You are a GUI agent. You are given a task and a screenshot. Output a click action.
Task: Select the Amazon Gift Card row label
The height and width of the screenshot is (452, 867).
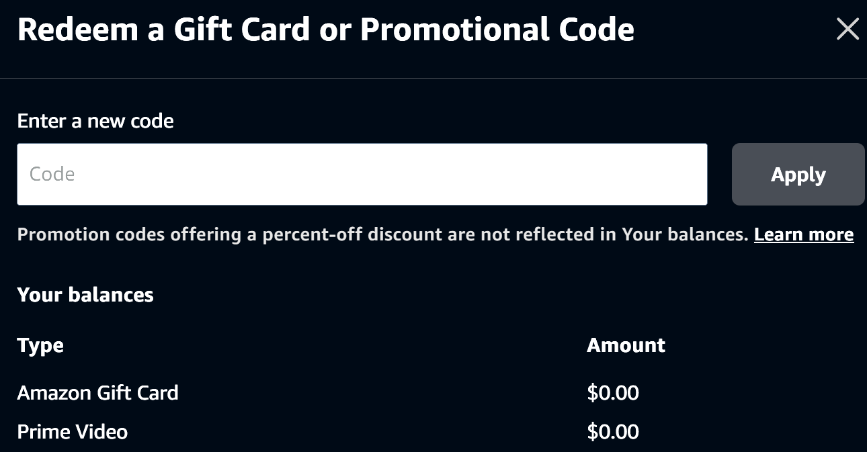[97, 392]
